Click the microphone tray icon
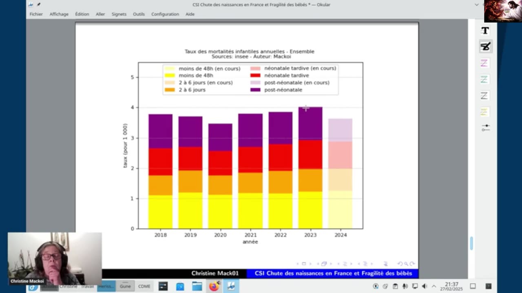Image resolution: width=522 pixels, height=293 pixels. (405, 286)
